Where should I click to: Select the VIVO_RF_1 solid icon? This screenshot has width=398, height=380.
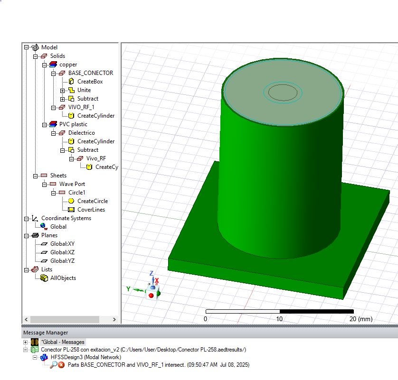[62, 107]
